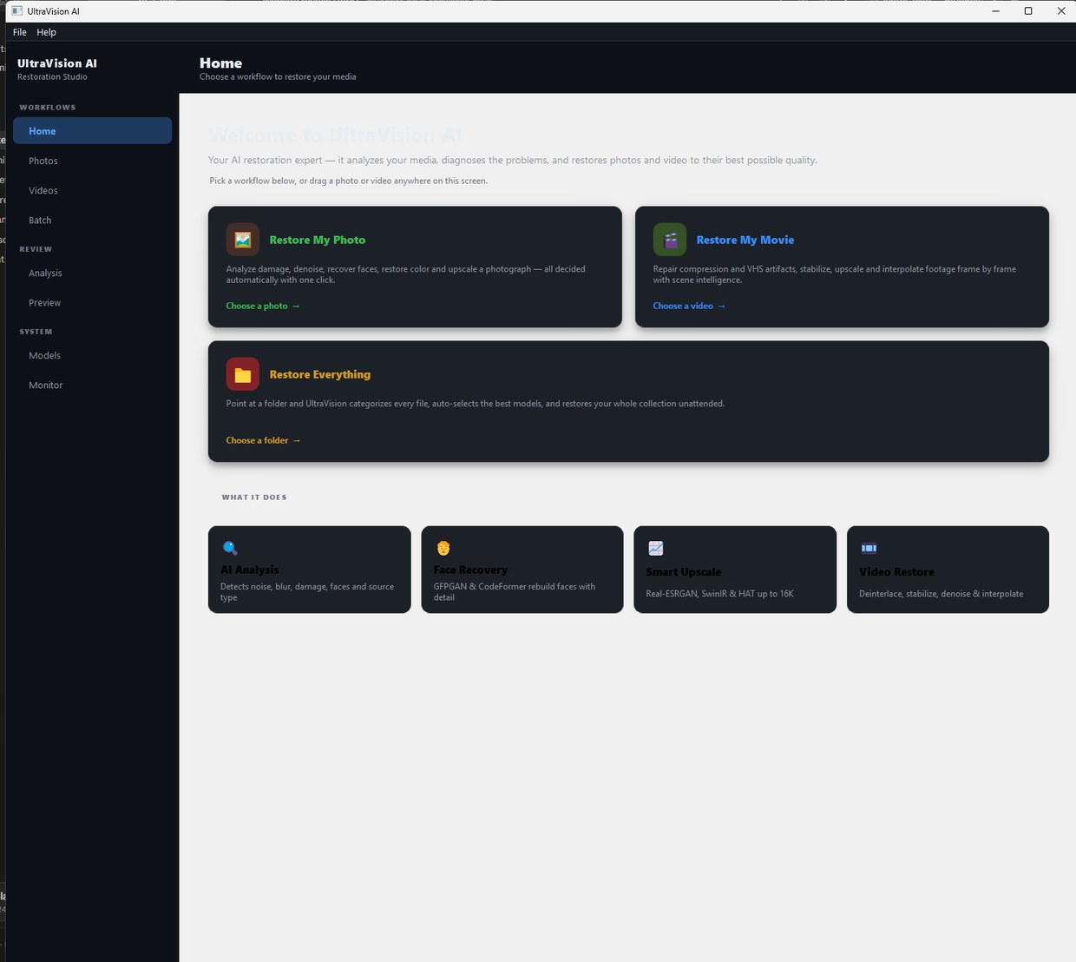Click the Restore My Photo picture icon
The image size is (1076, 962).
coord(243,240)
